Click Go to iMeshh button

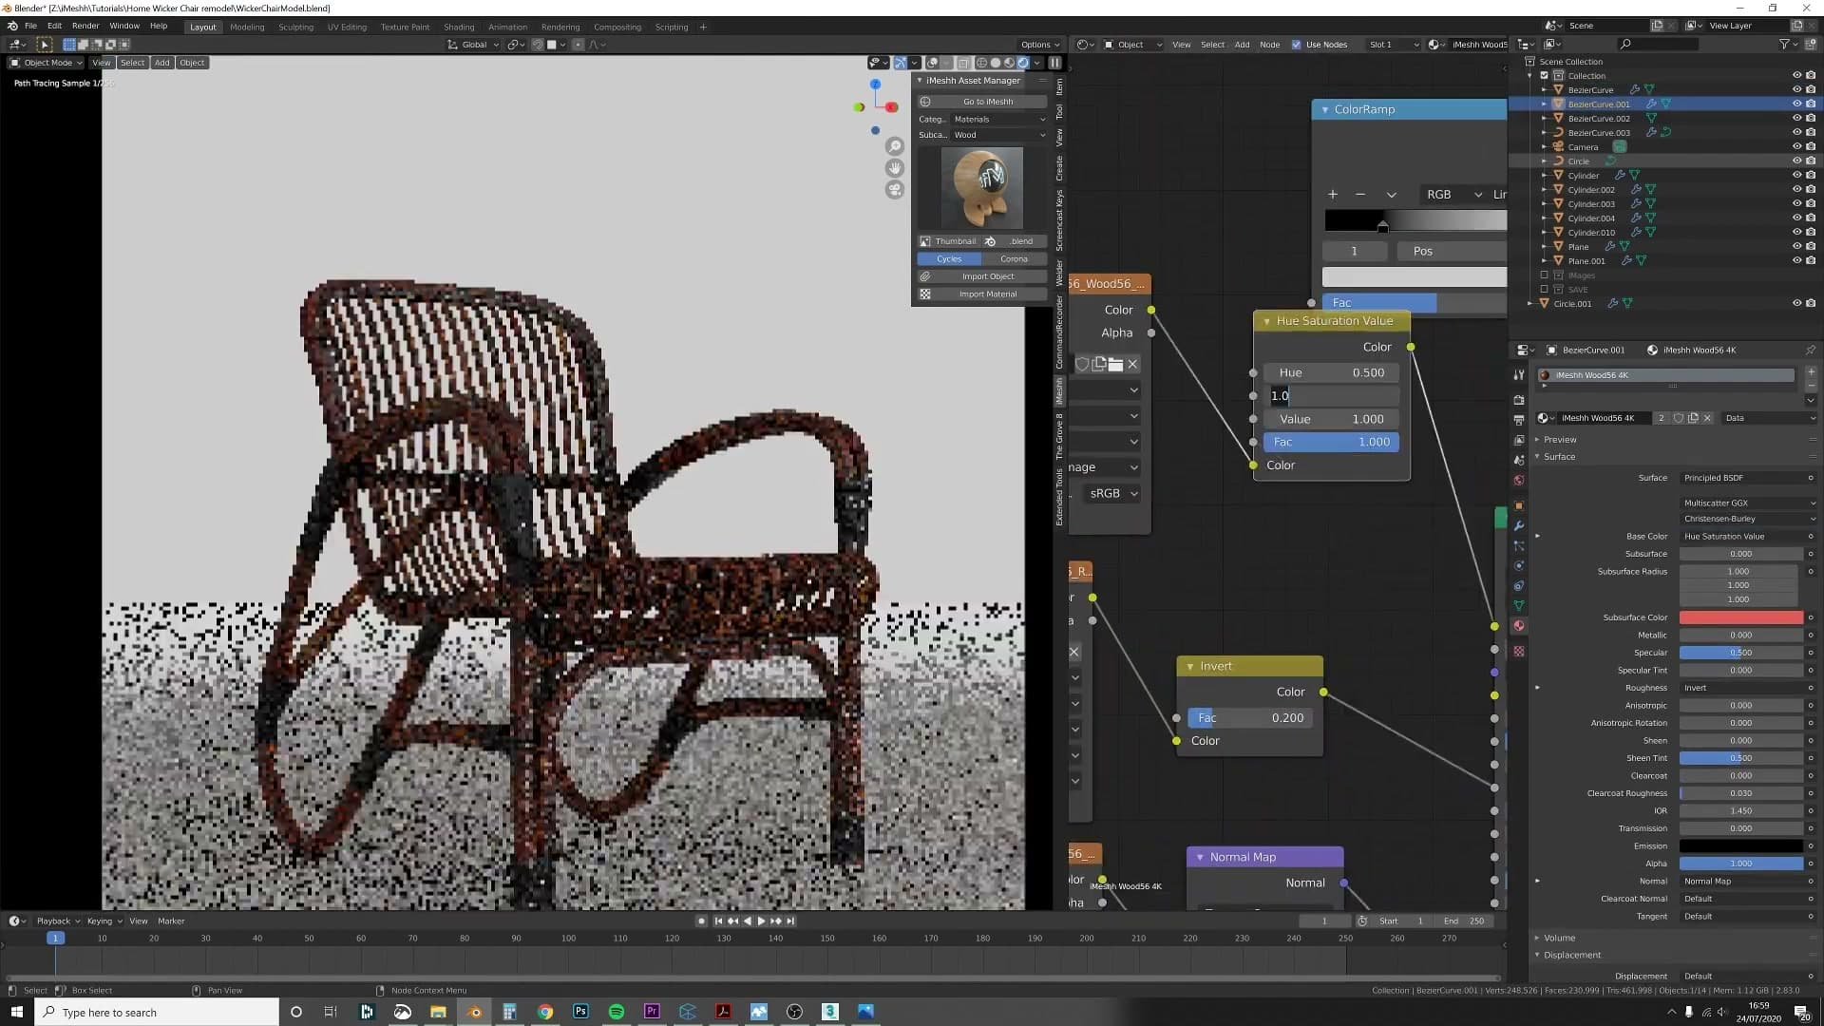982,102
